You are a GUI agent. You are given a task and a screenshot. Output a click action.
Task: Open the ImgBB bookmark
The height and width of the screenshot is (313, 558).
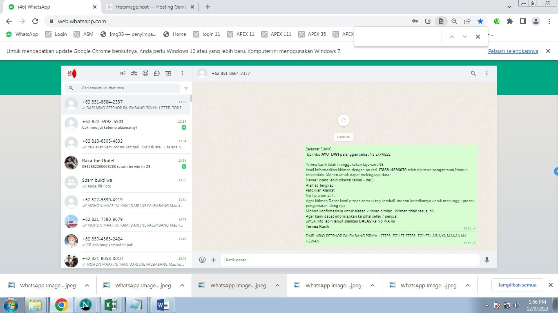pyautogui.click(x=128, y=34)
